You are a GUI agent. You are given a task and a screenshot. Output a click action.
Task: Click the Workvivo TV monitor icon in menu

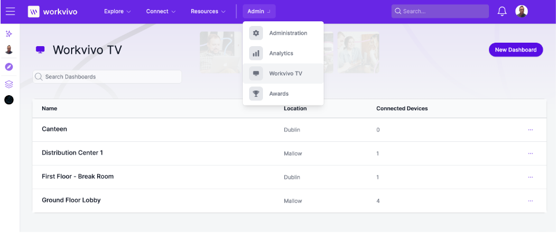(x=255, y=74)
